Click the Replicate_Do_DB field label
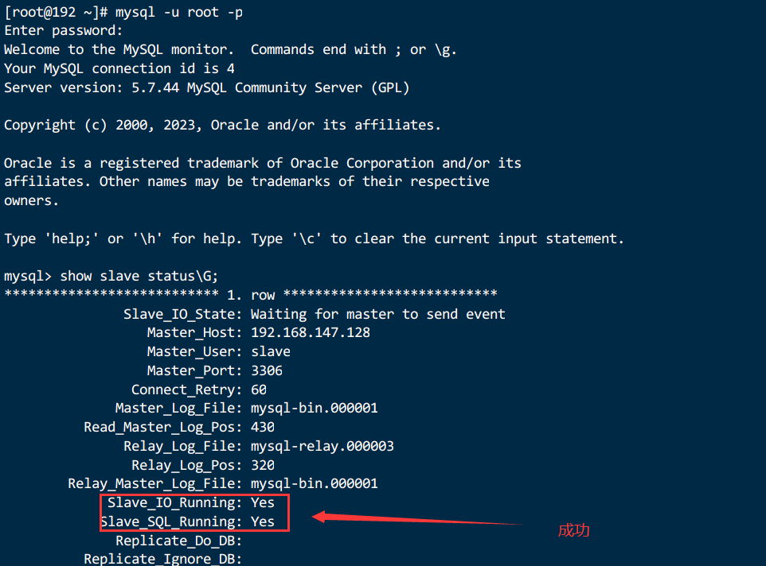This screenshot has width=766, height=566. tap(179, 541)
